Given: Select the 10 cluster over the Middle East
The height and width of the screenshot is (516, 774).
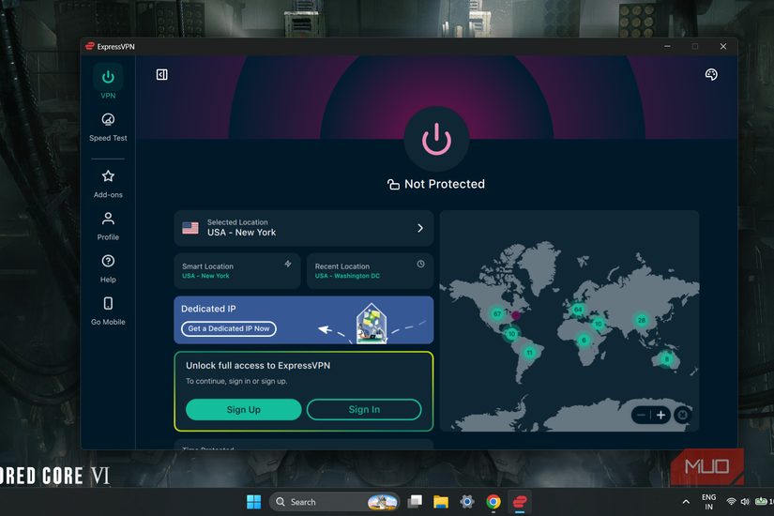Looking at the screenshot, I should tap(599, 324).
